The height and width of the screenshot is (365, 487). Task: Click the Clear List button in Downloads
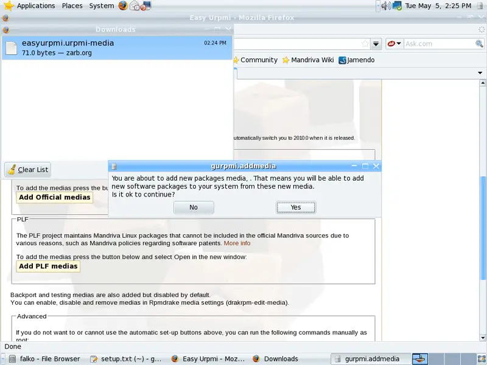(x=27, y=170)
